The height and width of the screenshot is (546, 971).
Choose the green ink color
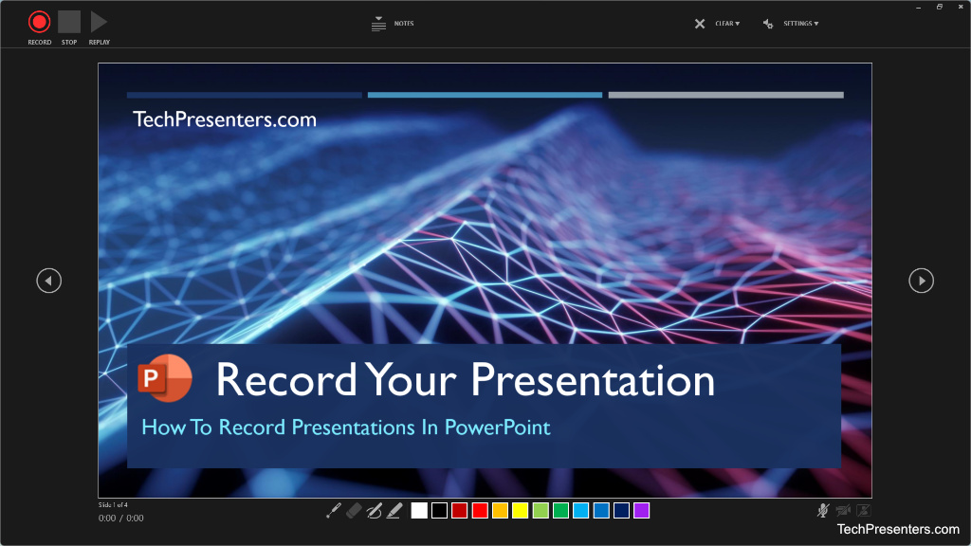tap(560, 511)
